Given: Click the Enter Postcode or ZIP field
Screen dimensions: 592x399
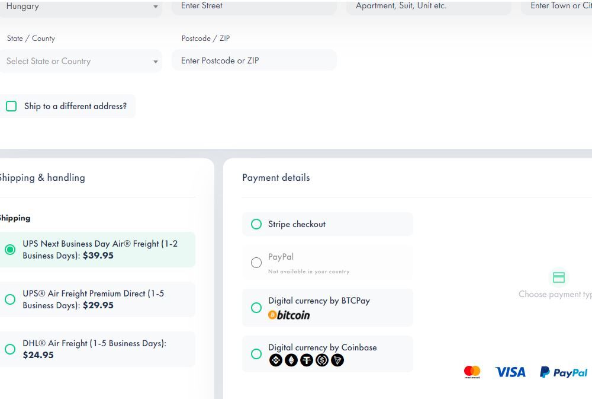Looking at the screenshot, I should tap(254, 60).
